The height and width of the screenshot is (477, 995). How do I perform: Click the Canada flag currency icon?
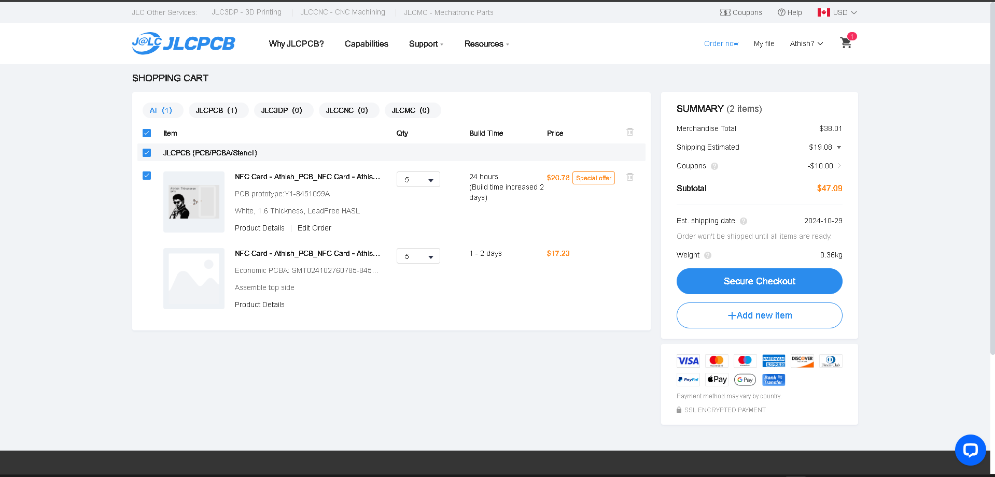(x=824, y=12)
